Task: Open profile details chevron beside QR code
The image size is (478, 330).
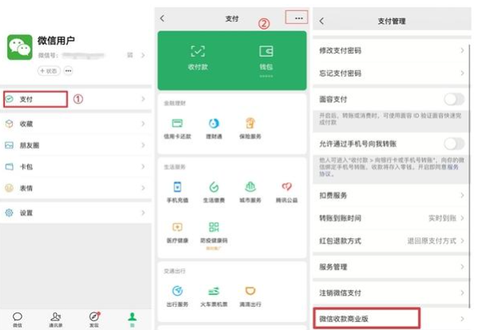Action: 143,55
